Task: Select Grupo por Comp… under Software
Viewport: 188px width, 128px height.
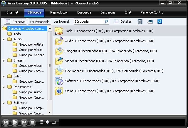Action: pos(32,108)
